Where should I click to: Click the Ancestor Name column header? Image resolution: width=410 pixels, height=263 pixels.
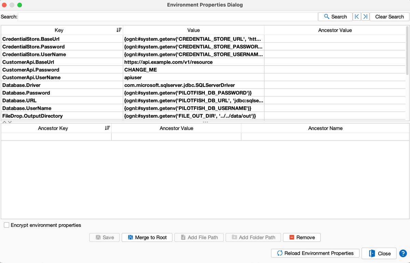(x=325, y=128)
